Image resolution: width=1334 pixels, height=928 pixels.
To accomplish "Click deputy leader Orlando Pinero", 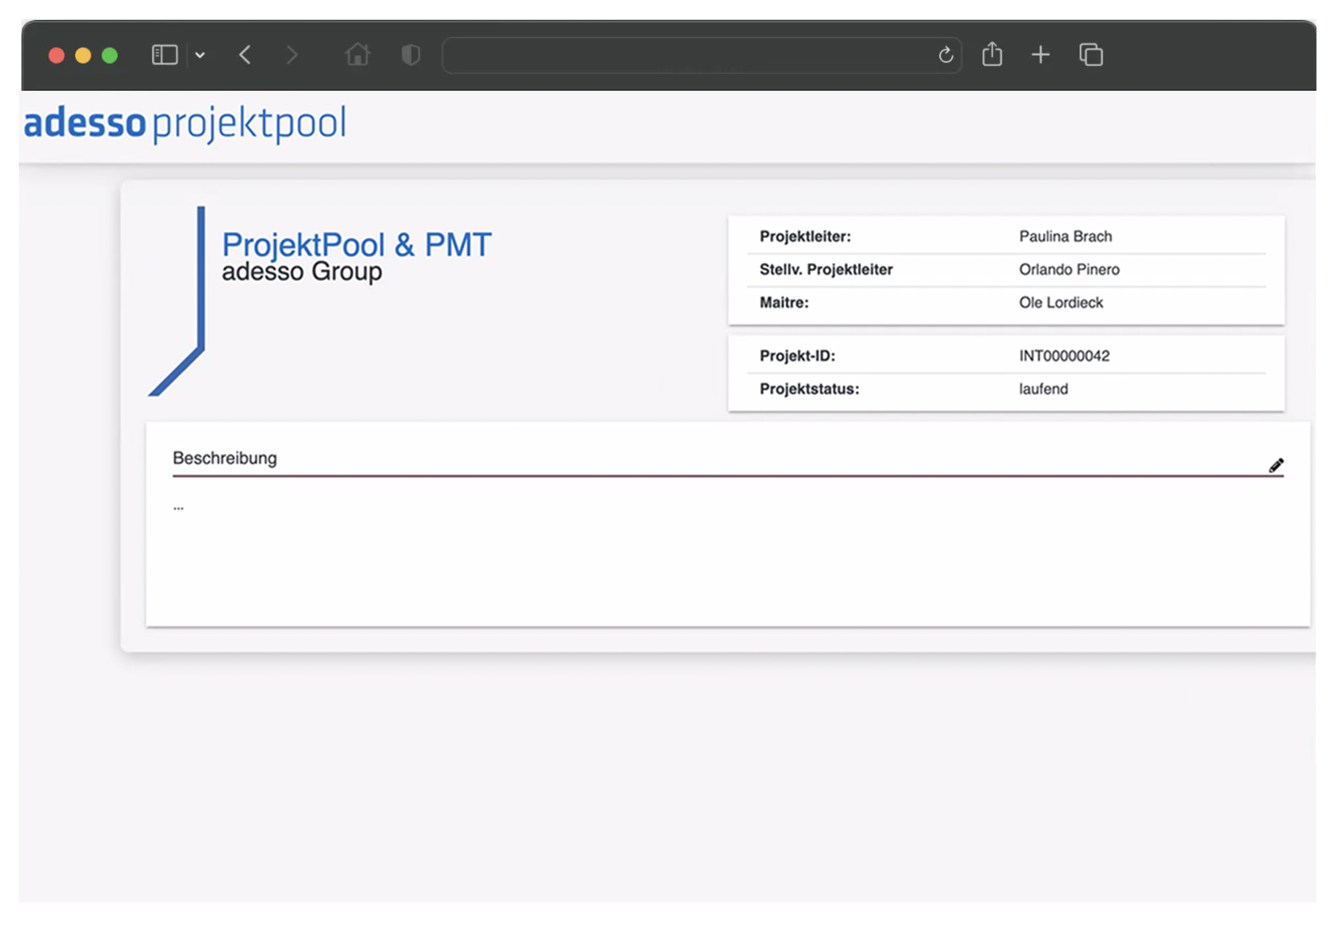I will 1068,270.
